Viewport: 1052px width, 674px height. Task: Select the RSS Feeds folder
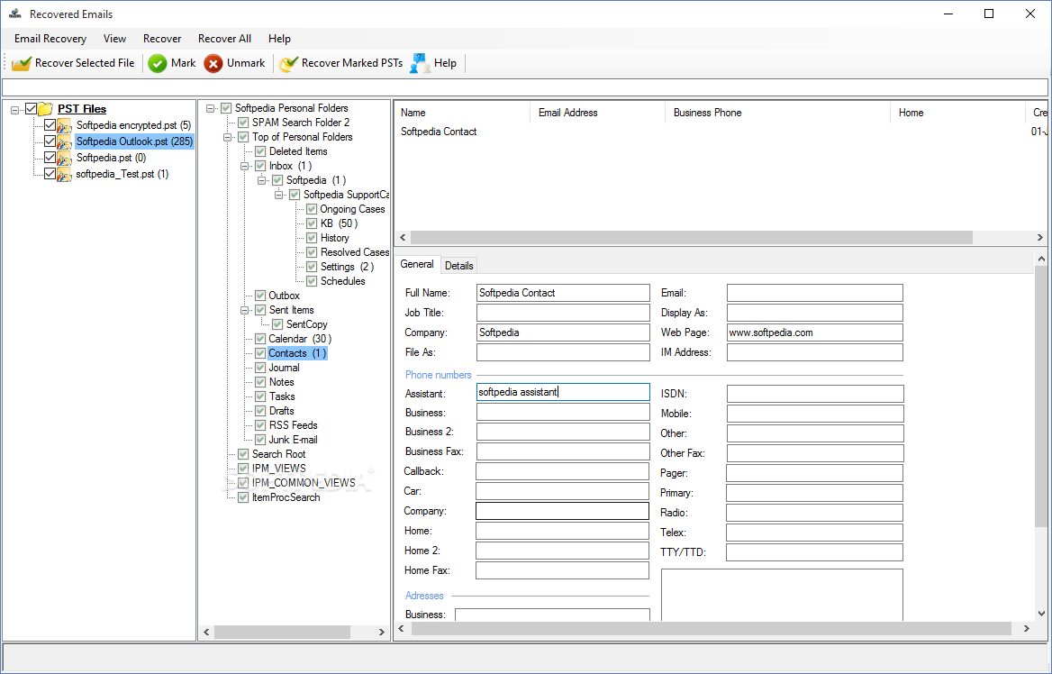click(x=294, y=425)
